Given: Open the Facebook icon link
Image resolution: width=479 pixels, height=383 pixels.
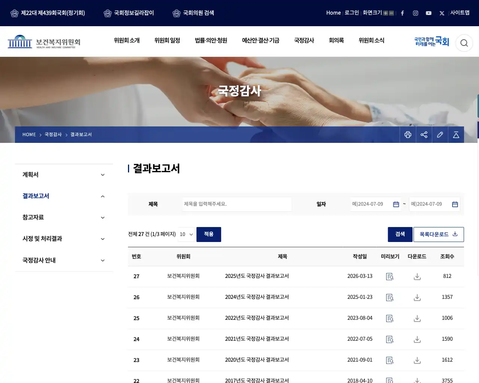Looking at the screenshot, I should (402, 13).
